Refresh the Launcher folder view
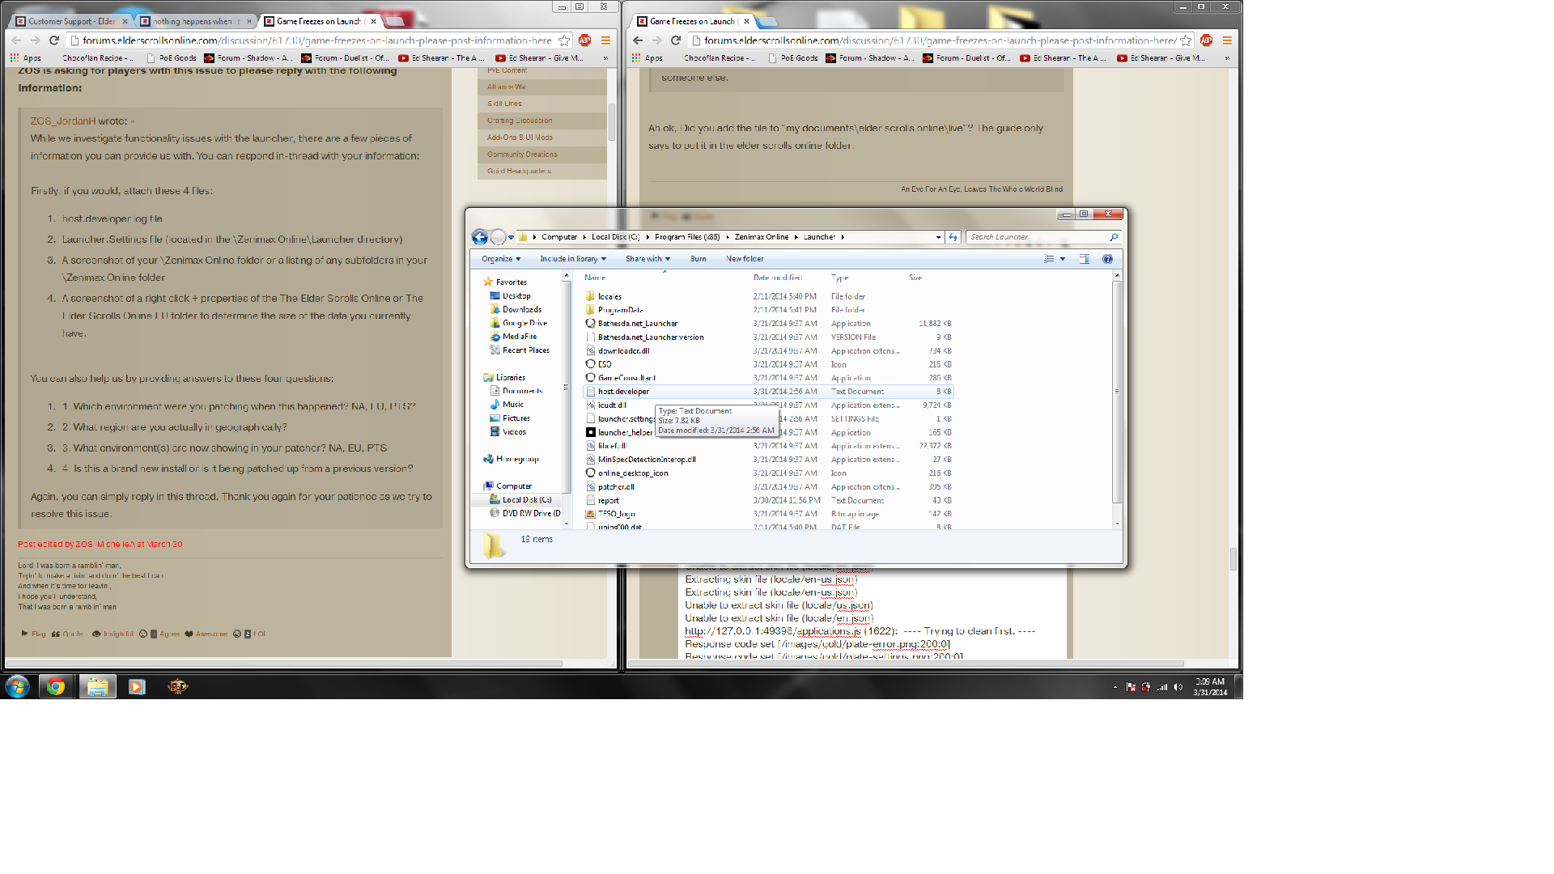This screenshot has width=1554, height=874. pos(953,237)
